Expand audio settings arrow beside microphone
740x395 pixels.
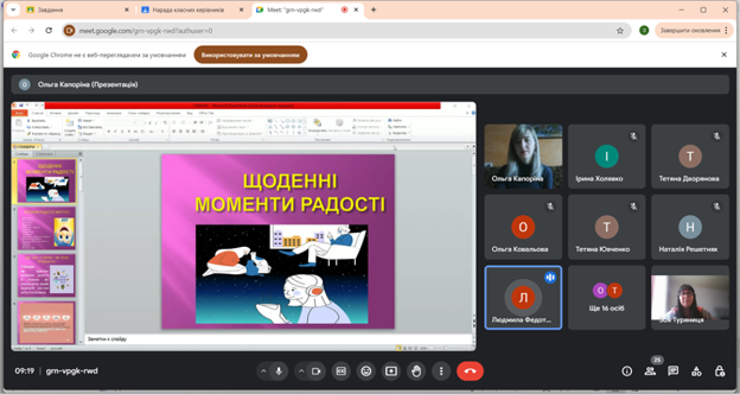264,371
